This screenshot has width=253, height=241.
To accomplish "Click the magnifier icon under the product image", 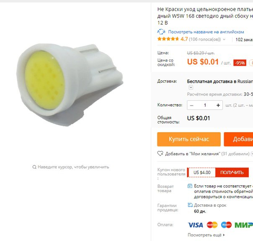I will click(34, 167).
